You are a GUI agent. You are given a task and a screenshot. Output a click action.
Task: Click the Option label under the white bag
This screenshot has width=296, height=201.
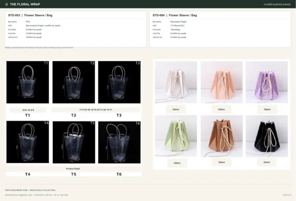pyautogui.click(x=176, y=109)
